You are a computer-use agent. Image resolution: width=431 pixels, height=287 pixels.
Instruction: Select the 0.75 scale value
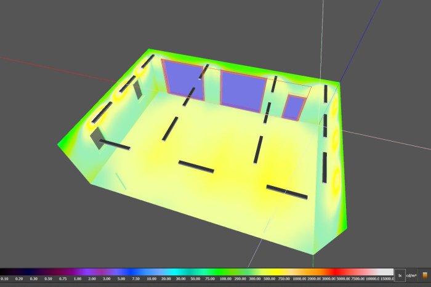pyautogui.click(x=63, y=279)
